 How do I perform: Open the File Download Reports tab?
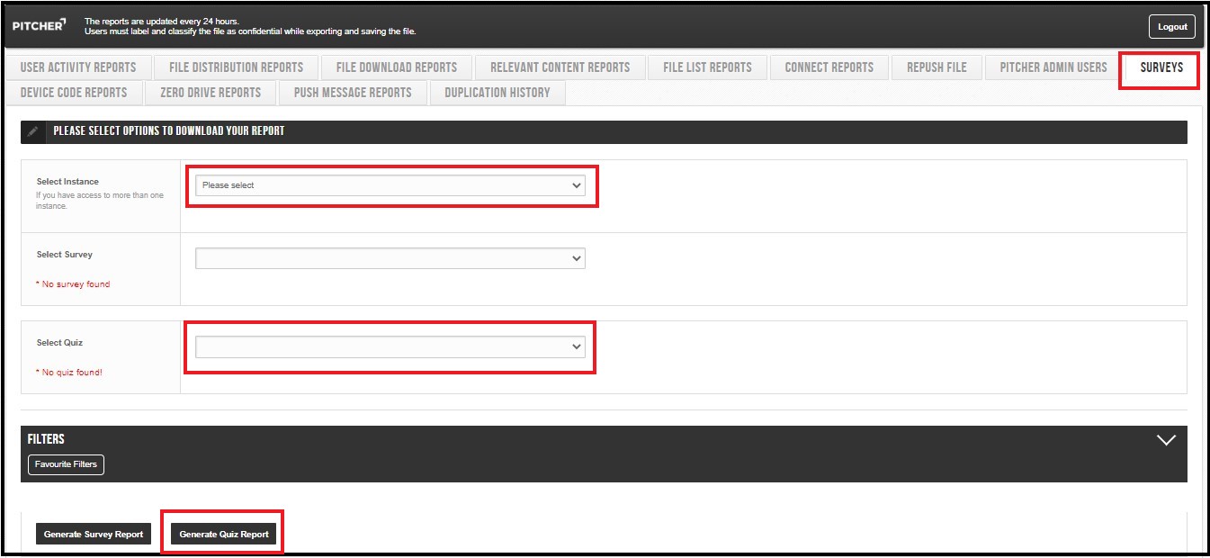click(x=396, y=67)
